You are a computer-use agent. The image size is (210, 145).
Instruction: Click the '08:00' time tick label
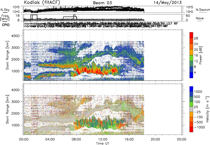point(76,140)
